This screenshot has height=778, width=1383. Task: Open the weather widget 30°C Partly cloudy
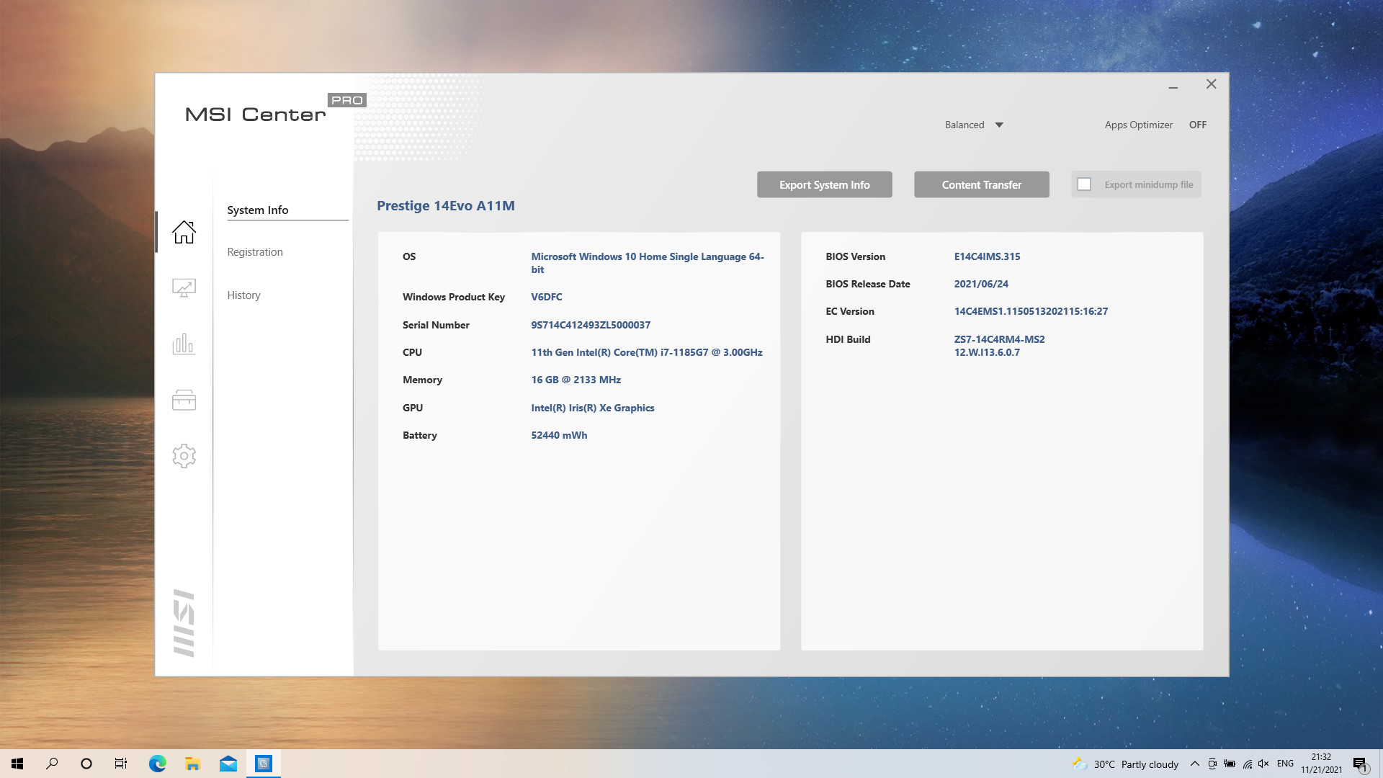pyautogui.click(x=1125, y=764)
